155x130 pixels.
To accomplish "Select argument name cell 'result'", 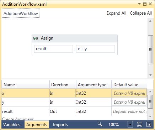I will 25,111.
